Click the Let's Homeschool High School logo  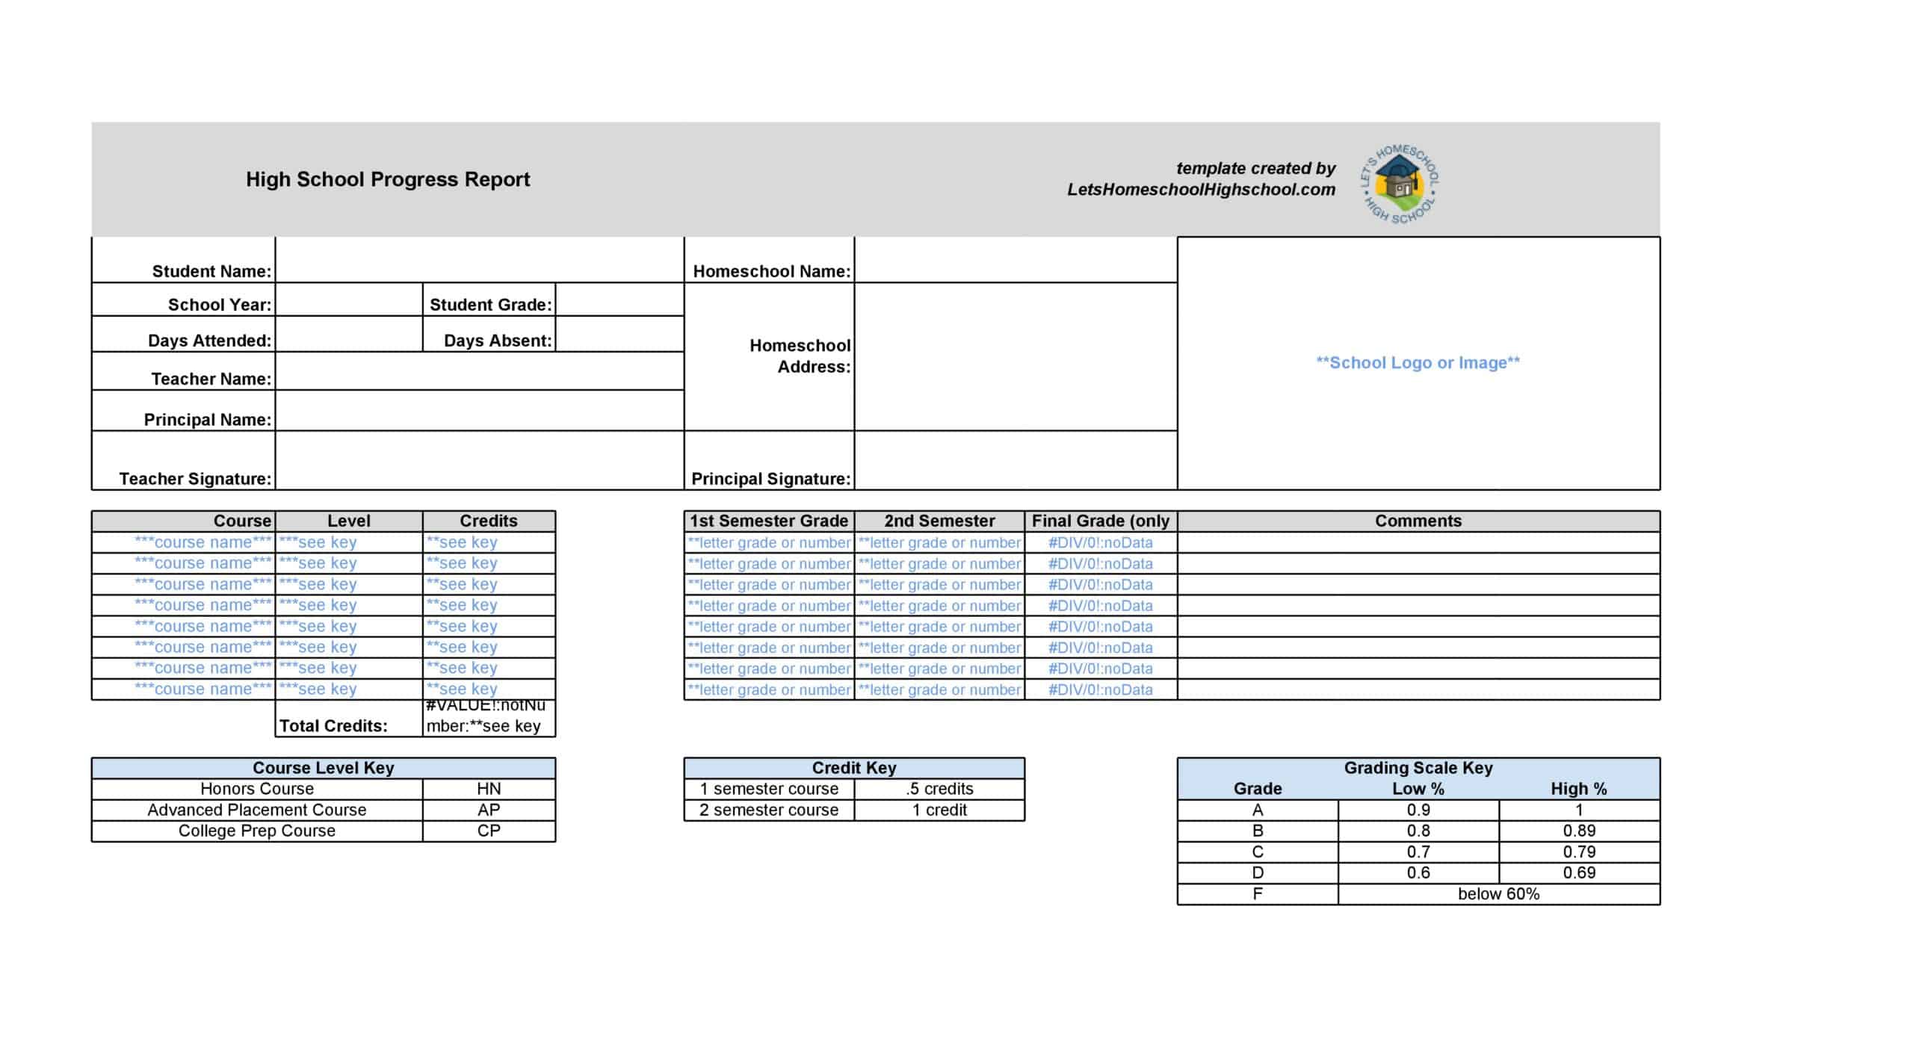(x=1399, y=185)
